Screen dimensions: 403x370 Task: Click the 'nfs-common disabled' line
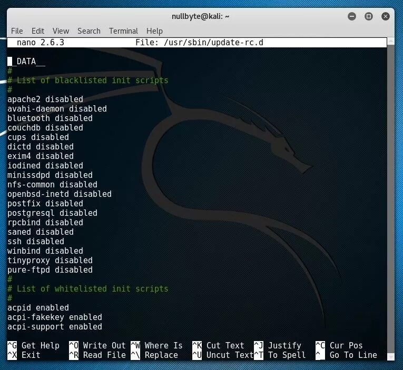53,185
